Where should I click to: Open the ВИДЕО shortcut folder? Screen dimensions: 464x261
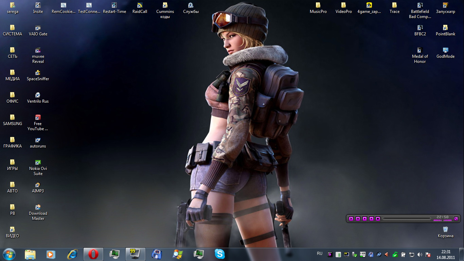coord(13,232)
